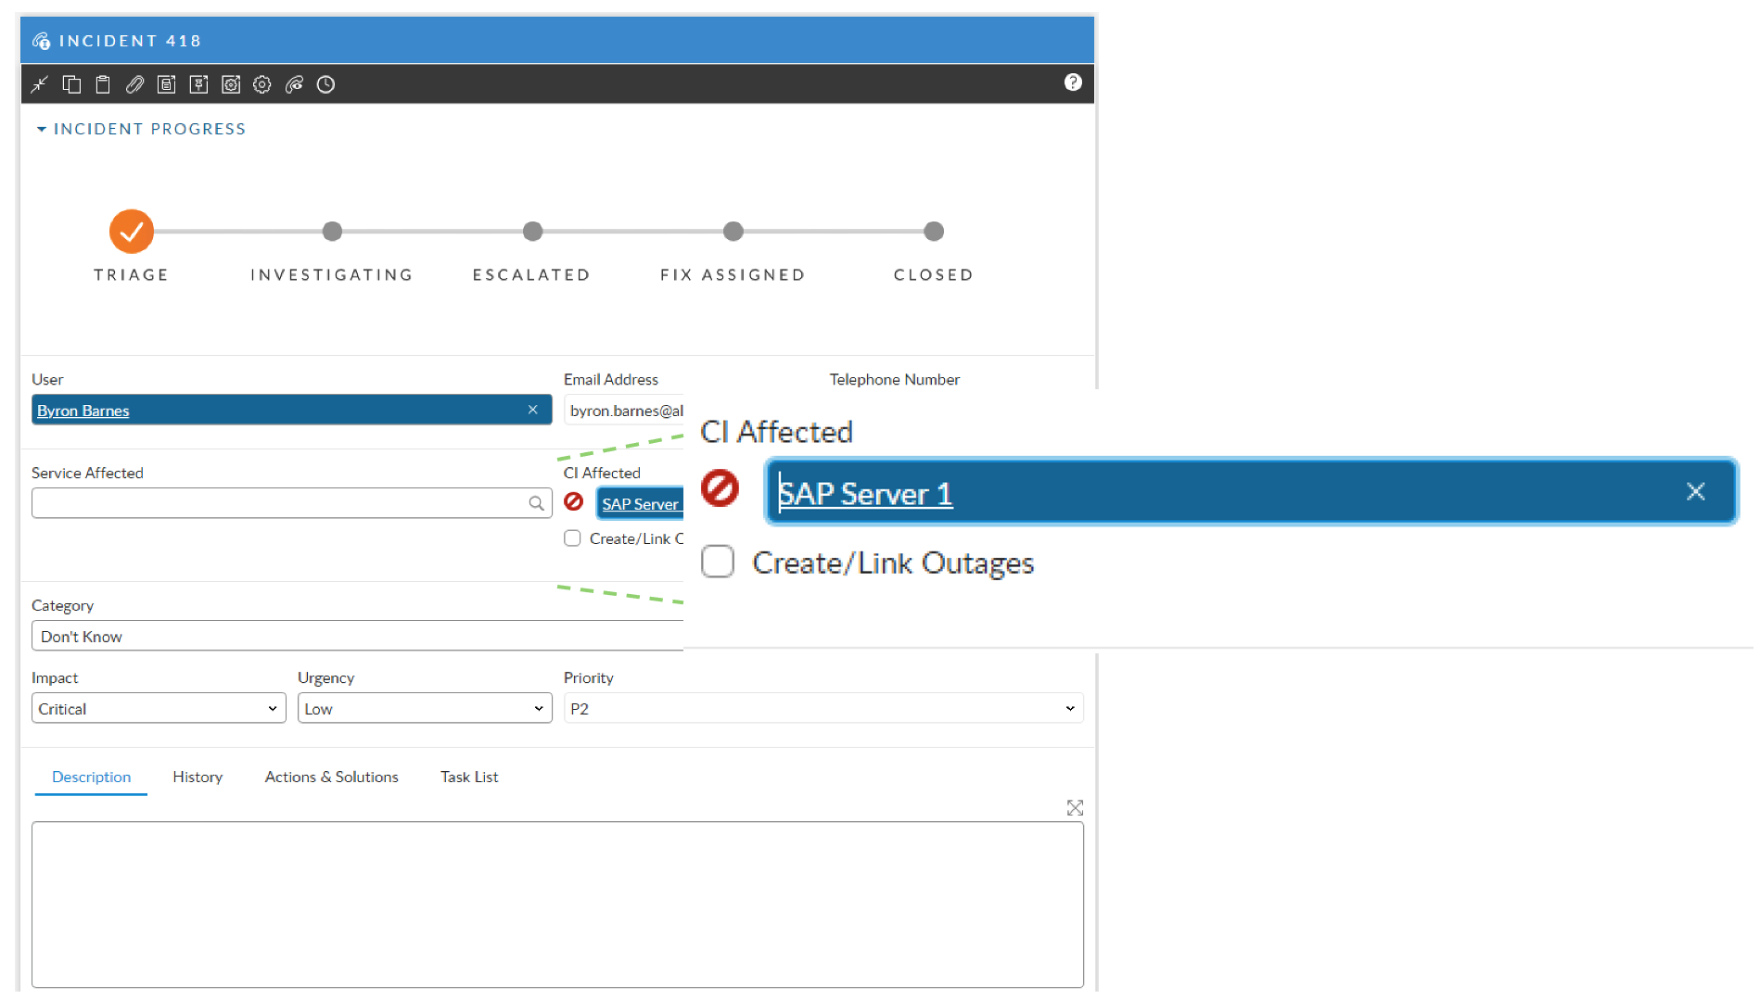Open the clipboard paste icon
This screenshot has width=1760, height=999.
coord(102,83)
